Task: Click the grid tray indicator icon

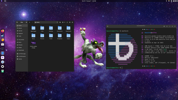Action: (171, 1)
